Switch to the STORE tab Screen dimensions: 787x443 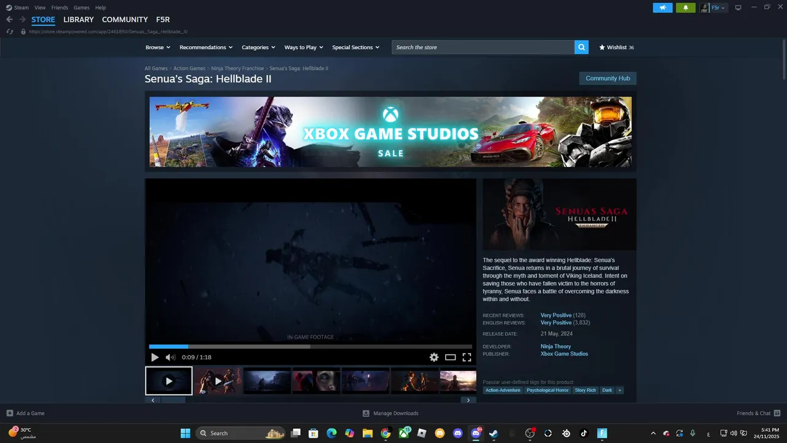pyautogui.click(x=43, y=20)
